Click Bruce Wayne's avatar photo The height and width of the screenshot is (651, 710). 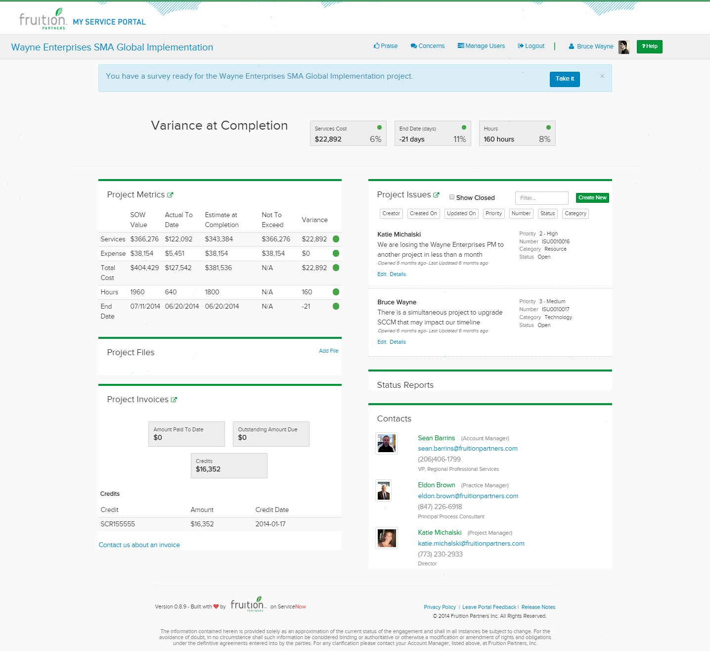624,47
